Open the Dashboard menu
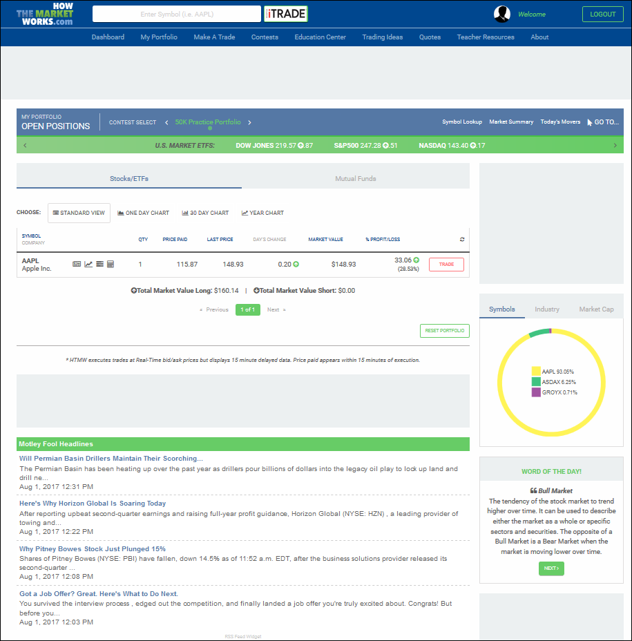The height and width of the screenshot is (641, 632). coord(108,37)
